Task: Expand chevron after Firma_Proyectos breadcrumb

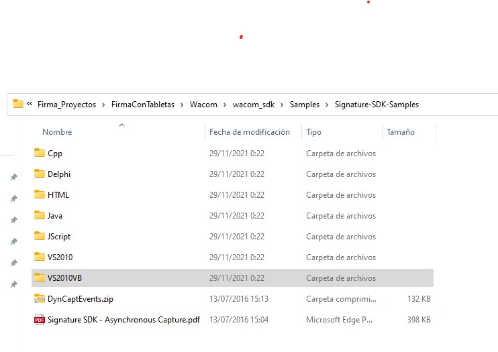Action: (x=103, y=105)
